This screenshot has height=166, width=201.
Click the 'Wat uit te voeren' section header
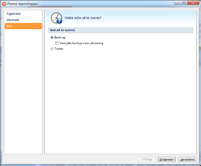(121, 30)
